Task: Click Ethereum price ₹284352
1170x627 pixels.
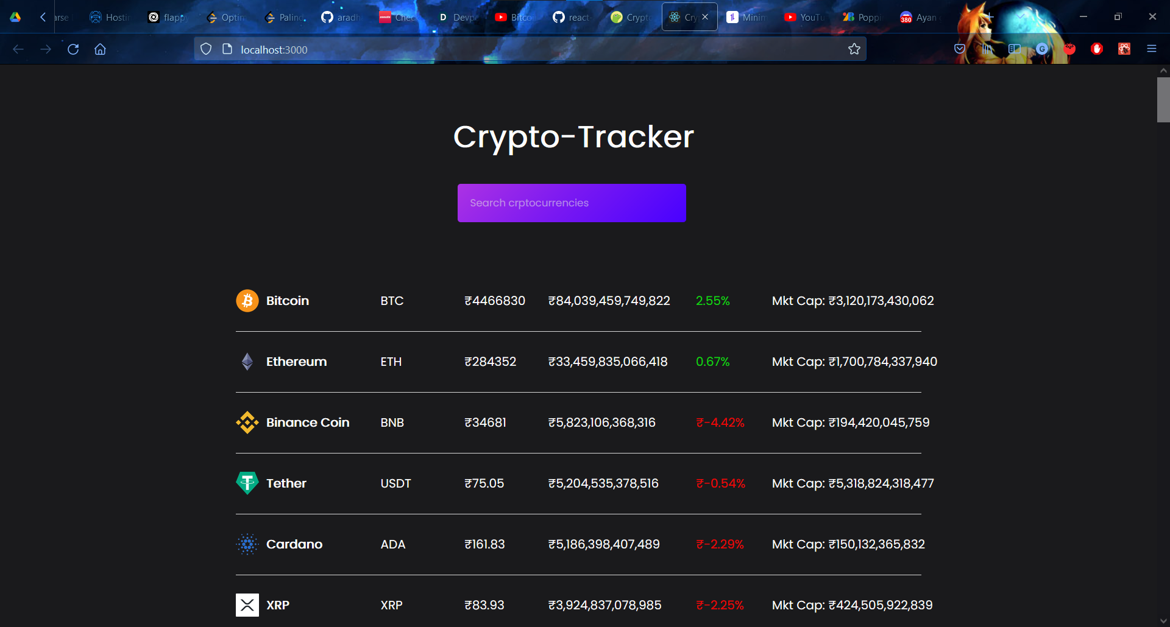Action: point(490,362)
